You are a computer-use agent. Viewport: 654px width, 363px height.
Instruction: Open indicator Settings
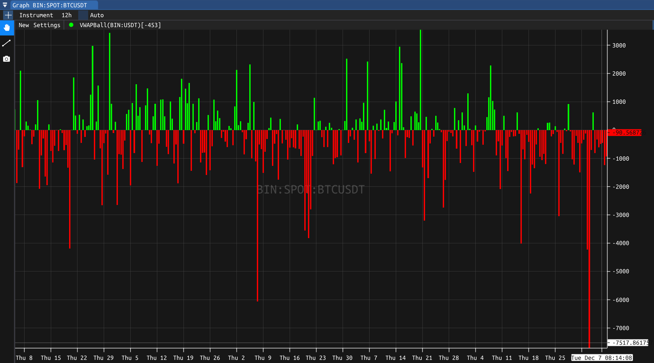47,25
